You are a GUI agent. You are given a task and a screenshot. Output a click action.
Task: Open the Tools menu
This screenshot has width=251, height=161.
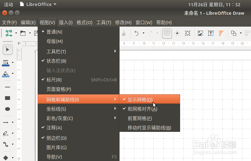(104, 23)
